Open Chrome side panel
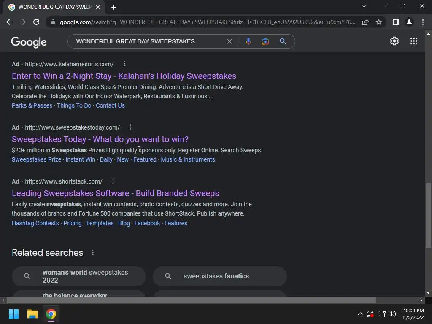 point(395,22)
